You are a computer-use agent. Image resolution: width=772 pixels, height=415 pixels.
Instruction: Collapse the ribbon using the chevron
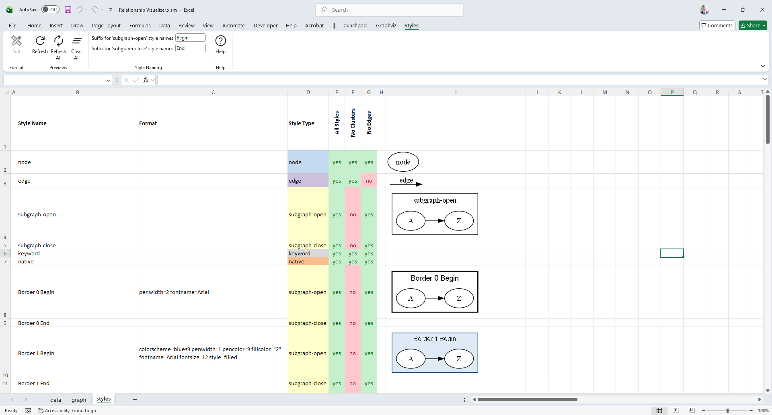tap(763, 66)
